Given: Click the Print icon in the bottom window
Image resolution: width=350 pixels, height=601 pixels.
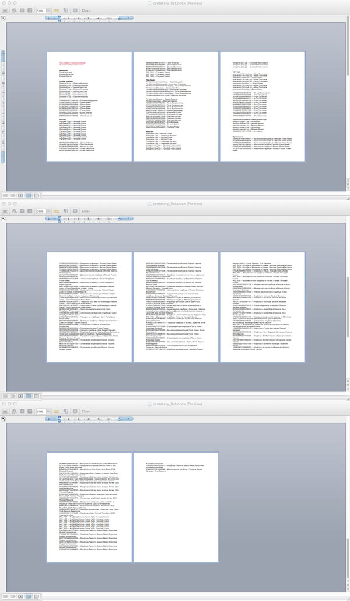Looking at the screenshot, I should click(x=5, y=411).
